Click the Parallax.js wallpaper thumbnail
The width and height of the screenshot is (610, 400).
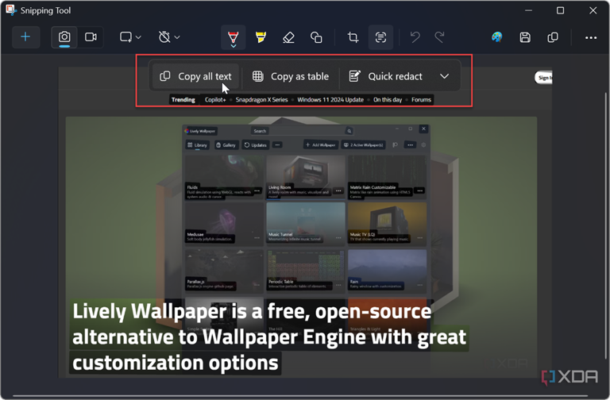(x=224, y=271)
